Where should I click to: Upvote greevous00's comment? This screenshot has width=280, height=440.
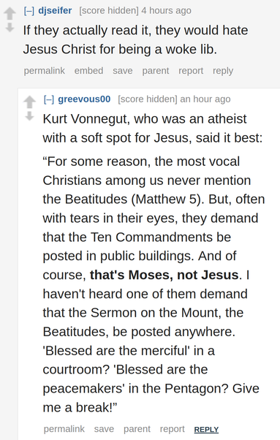tap(29, 102)
